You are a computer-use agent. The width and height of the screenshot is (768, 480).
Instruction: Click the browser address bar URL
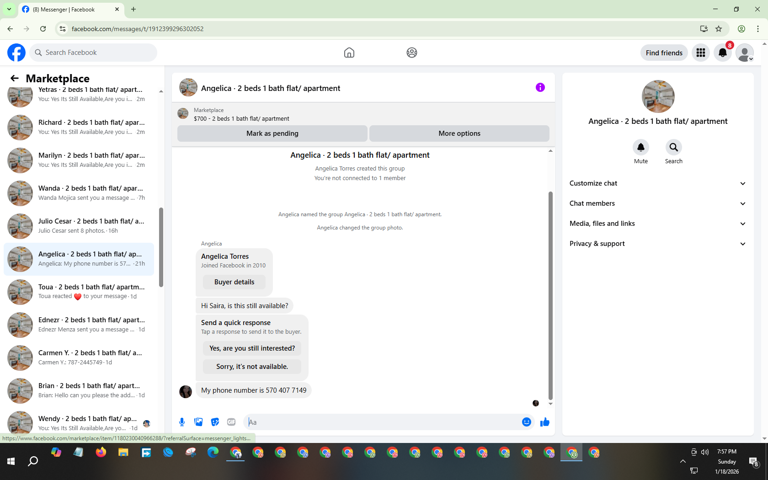(138, 29)
